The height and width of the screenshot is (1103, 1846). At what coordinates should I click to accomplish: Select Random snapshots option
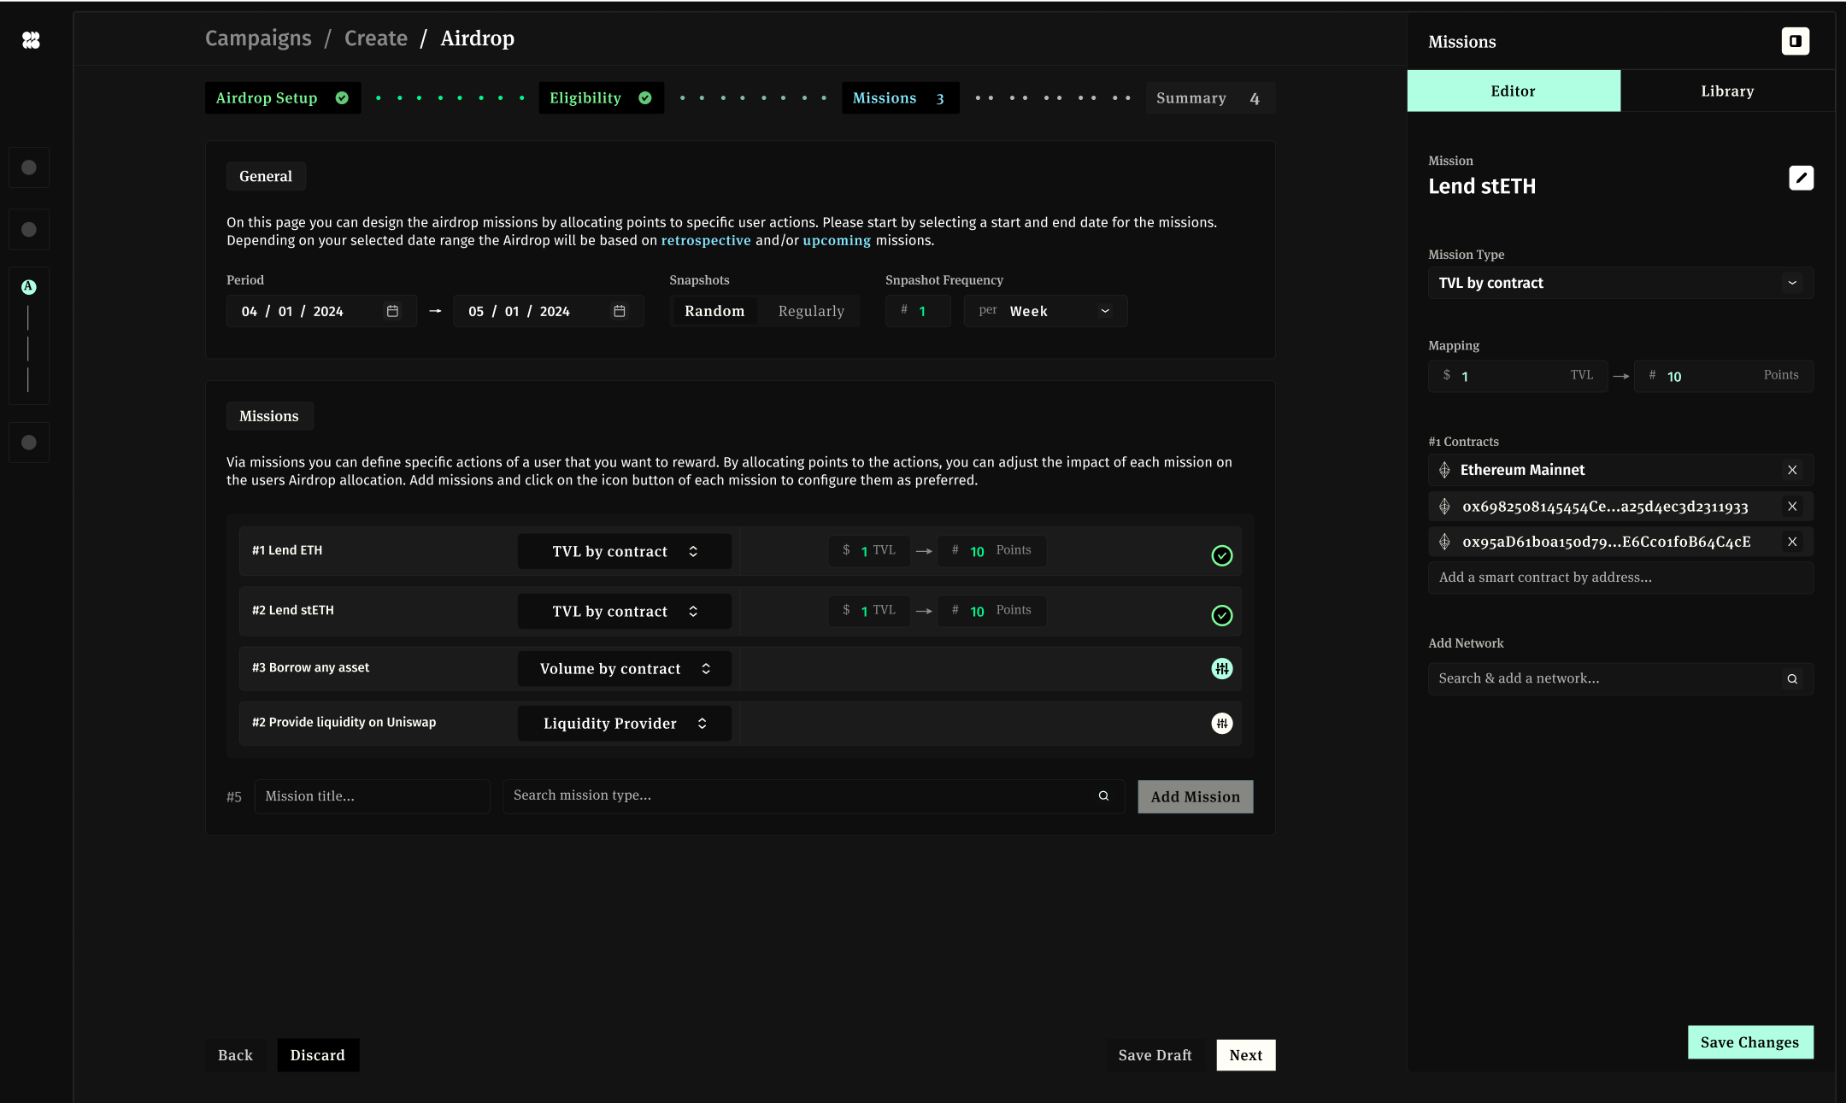pos(714,311)
